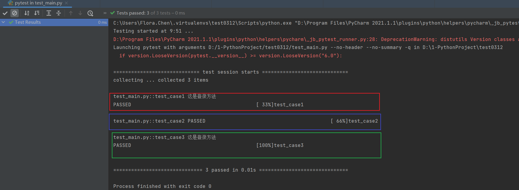Expand all test nodes
519x190 pixels.
click(x=49, y=13)
